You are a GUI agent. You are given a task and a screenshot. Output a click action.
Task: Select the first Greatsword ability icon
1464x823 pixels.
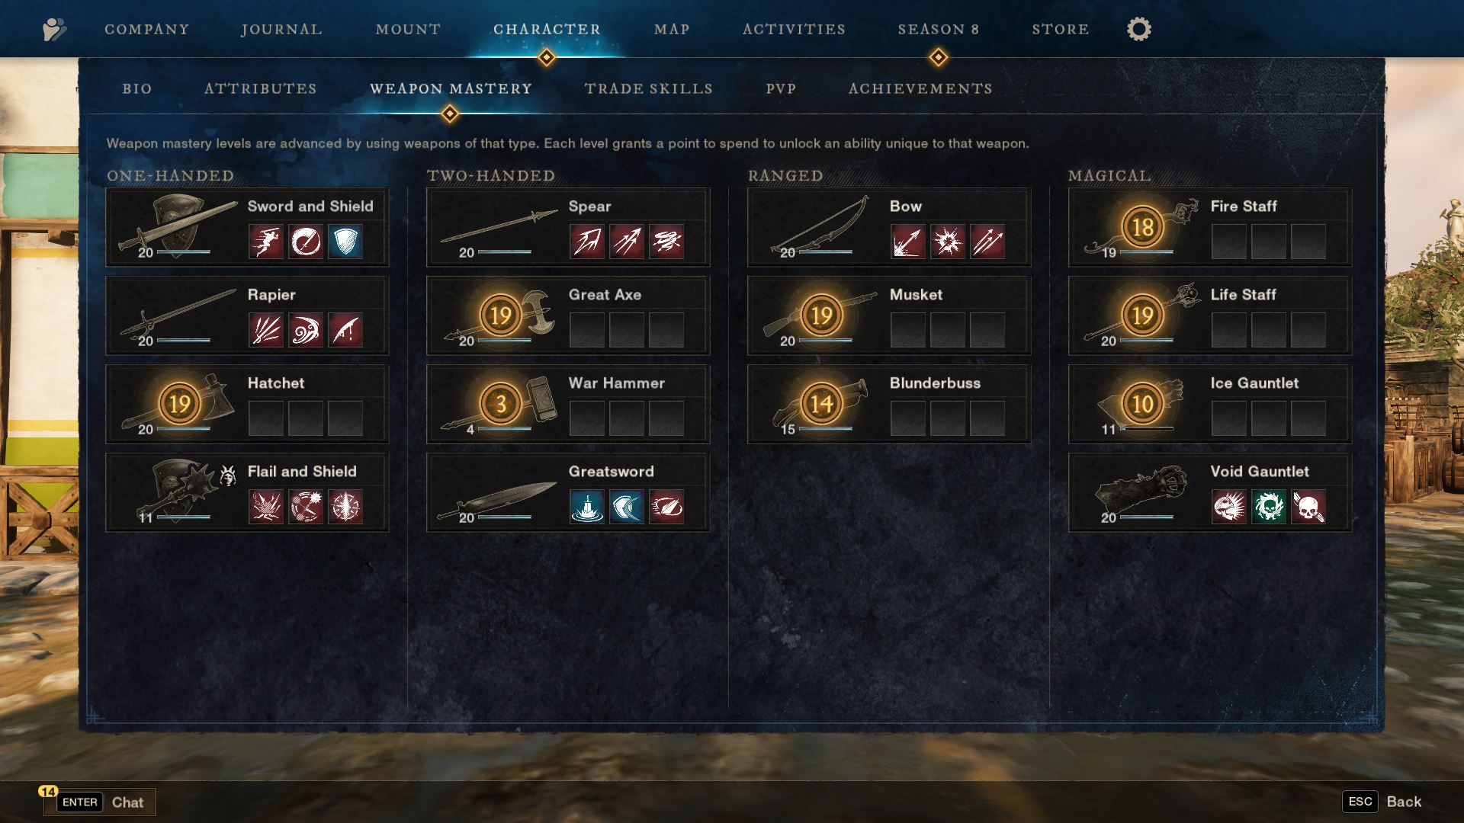click(587, 507)
